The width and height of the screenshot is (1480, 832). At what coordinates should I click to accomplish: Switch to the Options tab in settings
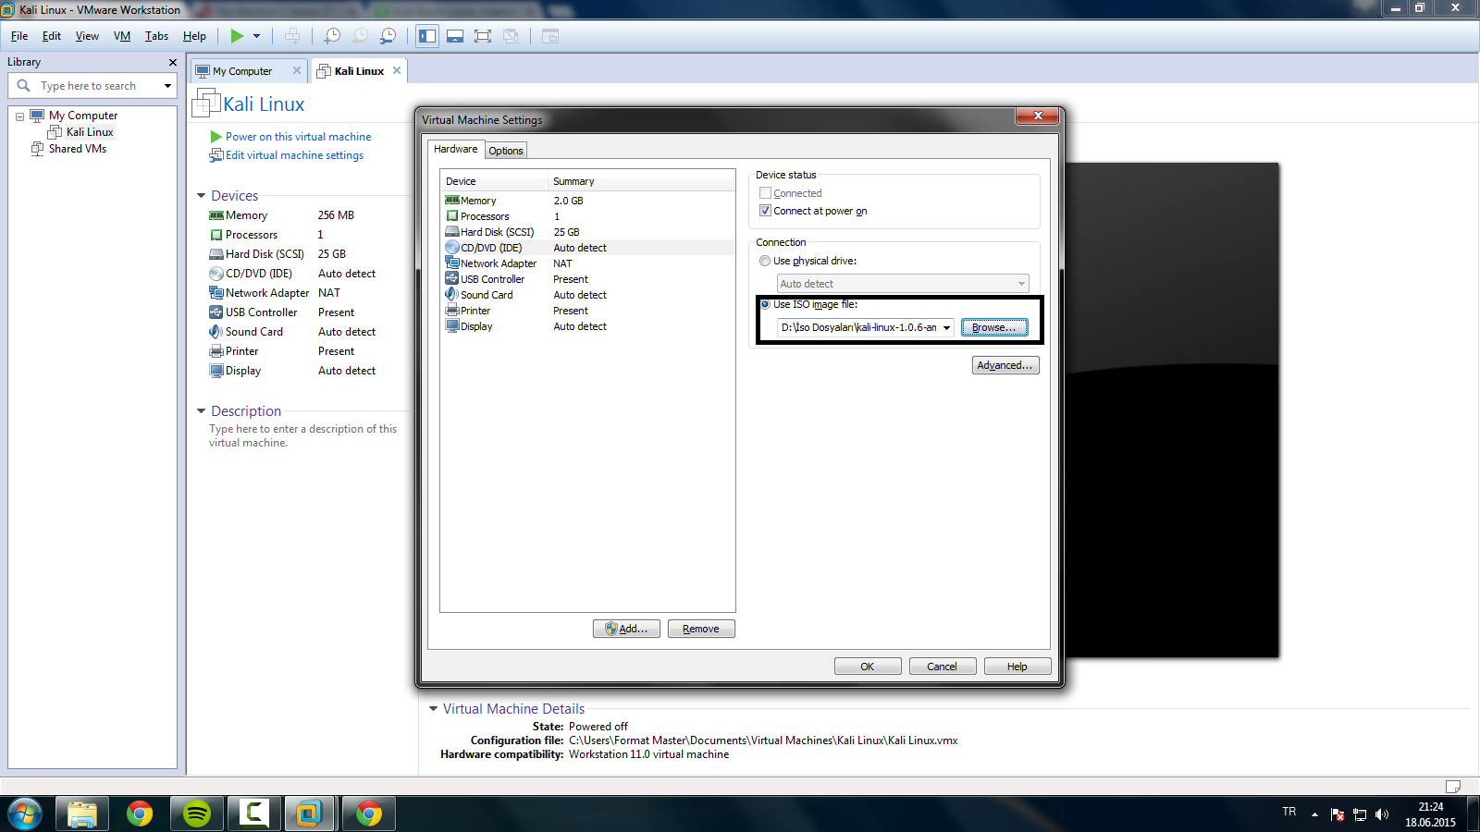[506, 151]
